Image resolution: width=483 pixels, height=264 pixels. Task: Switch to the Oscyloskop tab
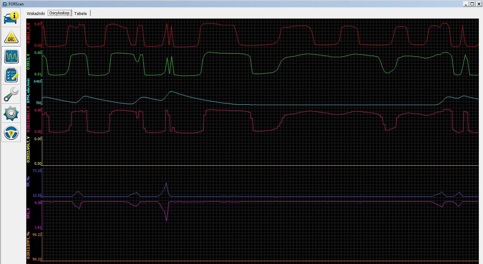60,13
